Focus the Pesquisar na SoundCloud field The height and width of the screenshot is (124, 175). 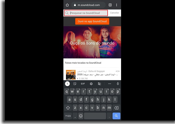tap(86, 13)
